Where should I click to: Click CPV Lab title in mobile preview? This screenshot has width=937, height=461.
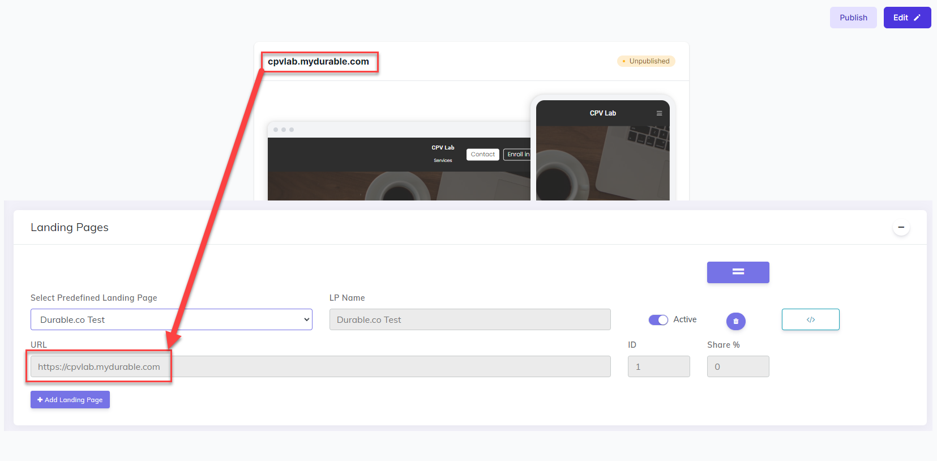click(x=603, y=113)
